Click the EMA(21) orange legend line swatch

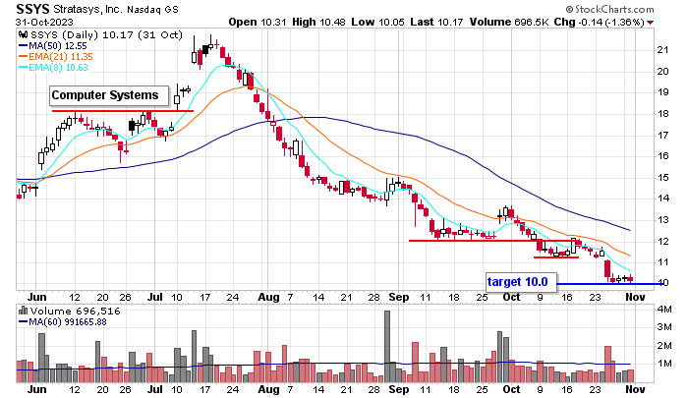pyautogui.click(x=23, y=57)
